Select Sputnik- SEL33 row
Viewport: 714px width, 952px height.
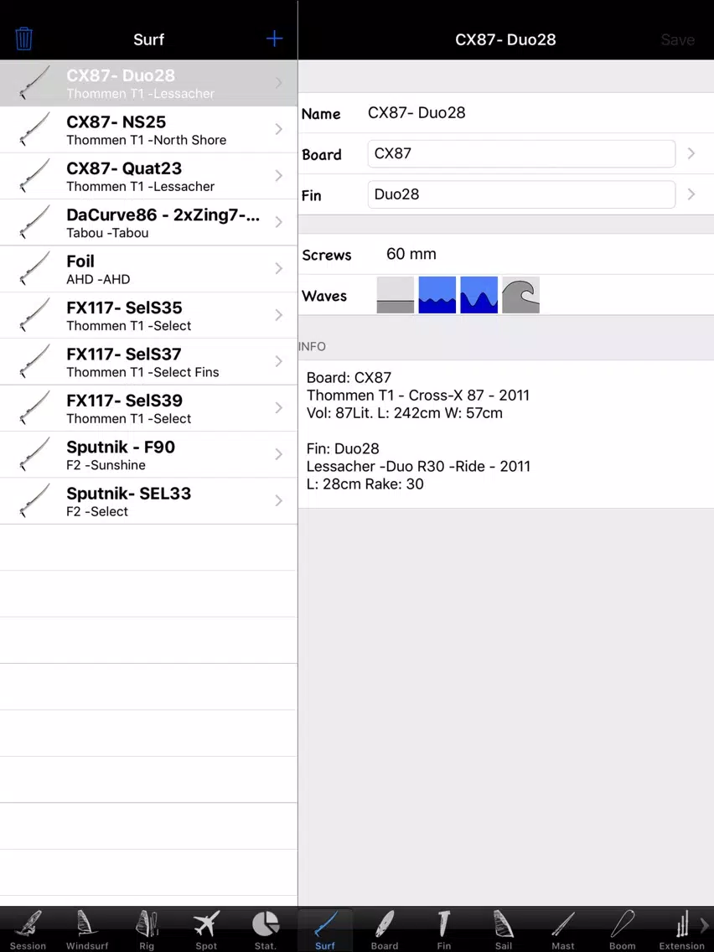tap(149, 501)
